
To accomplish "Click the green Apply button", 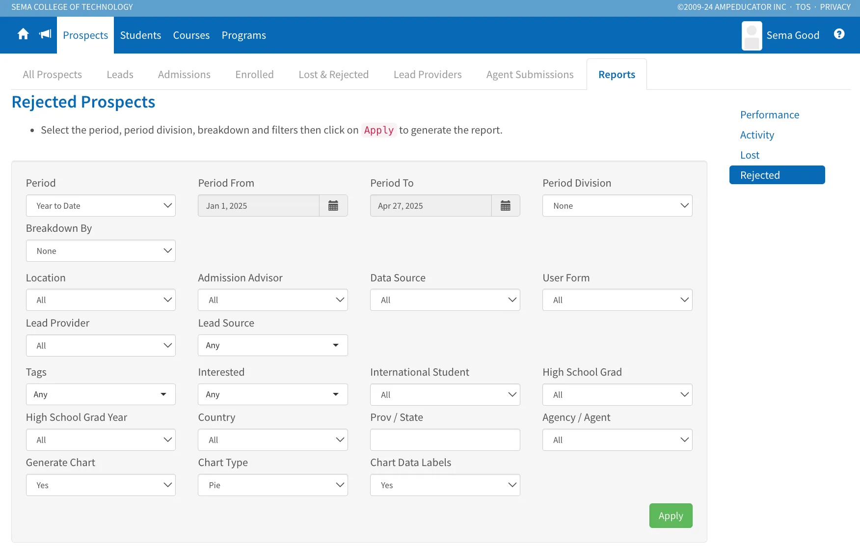I will pyautogui.click(x=671, y=516).
